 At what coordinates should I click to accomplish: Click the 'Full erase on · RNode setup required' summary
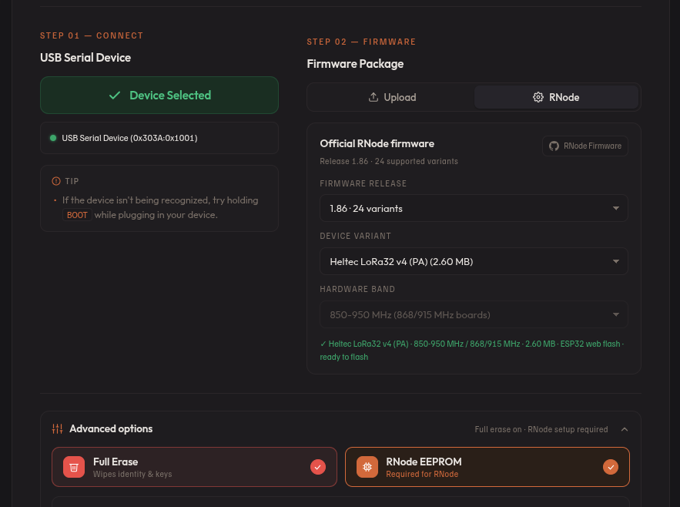[541, 429]
